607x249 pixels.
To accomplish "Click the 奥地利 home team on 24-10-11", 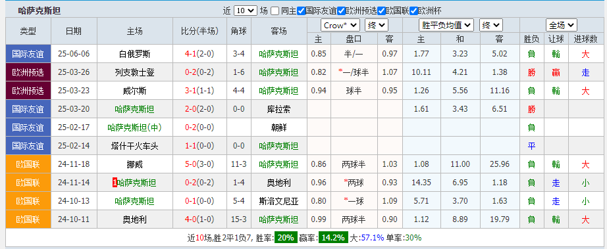I will pos(135,219).
